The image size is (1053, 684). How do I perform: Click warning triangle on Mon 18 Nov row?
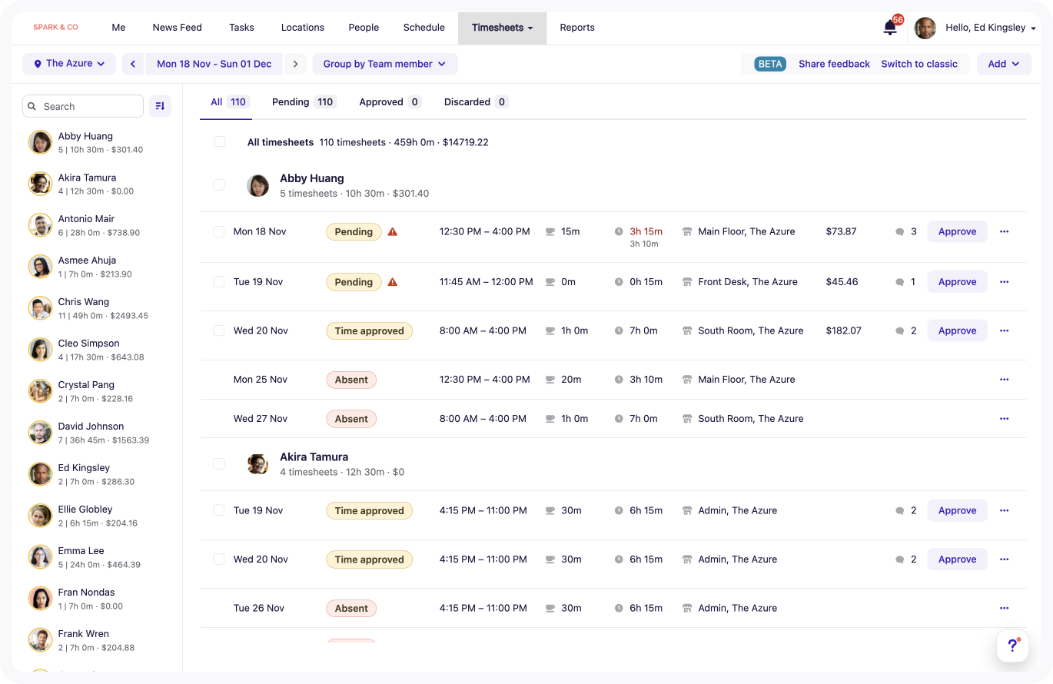pos(393,231)
